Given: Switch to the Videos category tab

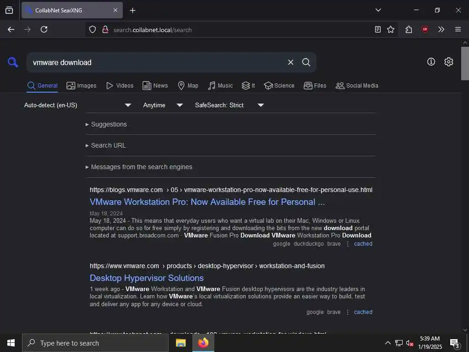Looking at the screenshot, I should (x=120, y=86).
